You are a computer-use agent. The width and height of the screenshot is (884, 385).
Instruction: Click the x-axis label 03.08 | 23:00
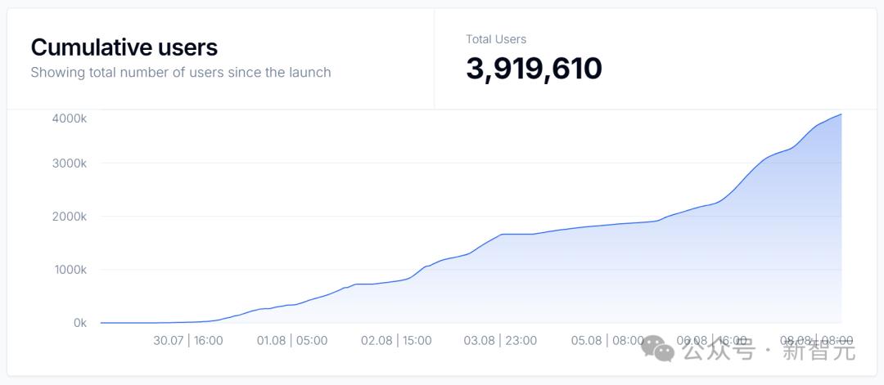501,341
